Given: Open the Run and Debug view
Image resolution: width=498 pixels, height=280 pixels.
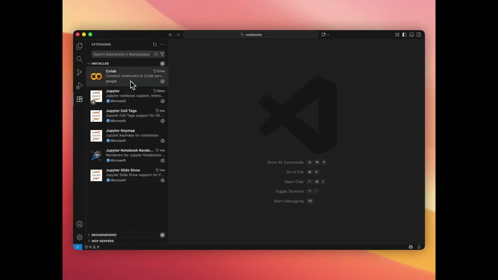Looking at the screenshot, I should click(x=79, y=86).
